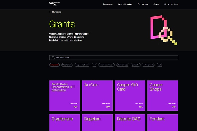Click the pixel-art magnifier illustration
Screen dimensions: 197x131
(163, 30)
